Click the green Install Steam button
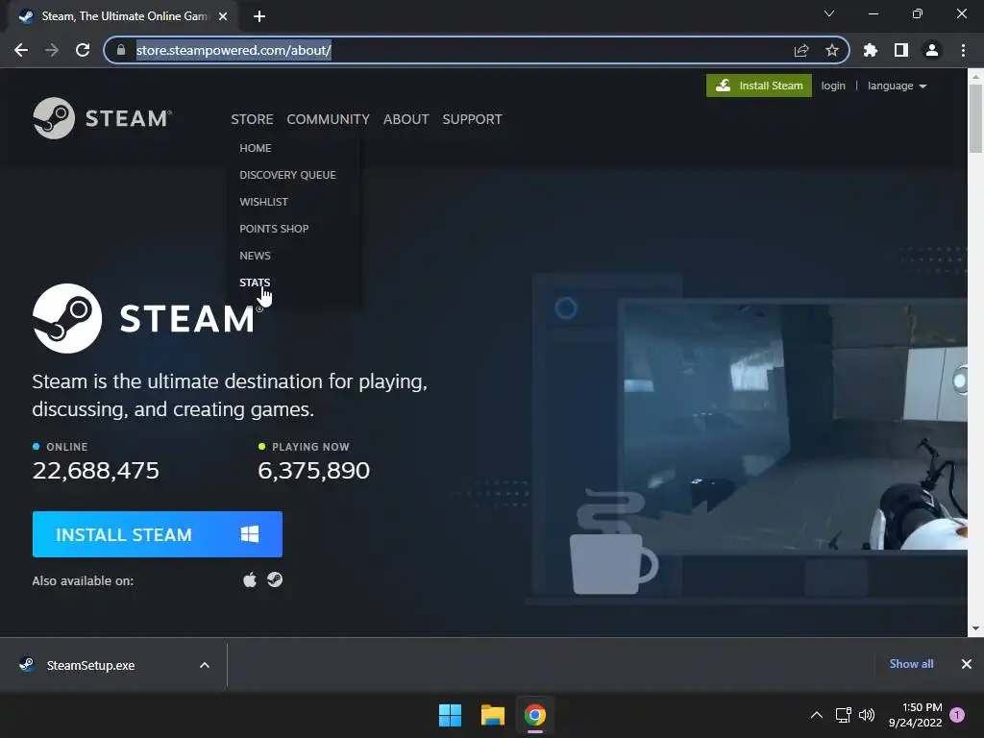Image resolution: width=984 pixels, height=738 pixels. click(x=759, y=86)
